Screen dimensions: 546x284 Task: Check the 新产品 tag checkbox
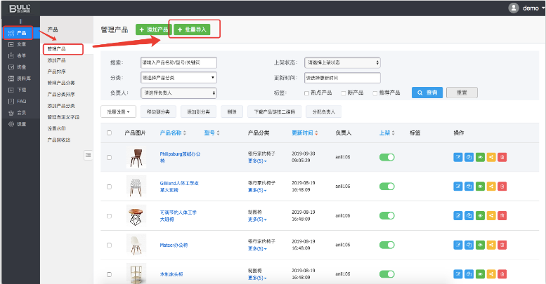pos(344,93)
